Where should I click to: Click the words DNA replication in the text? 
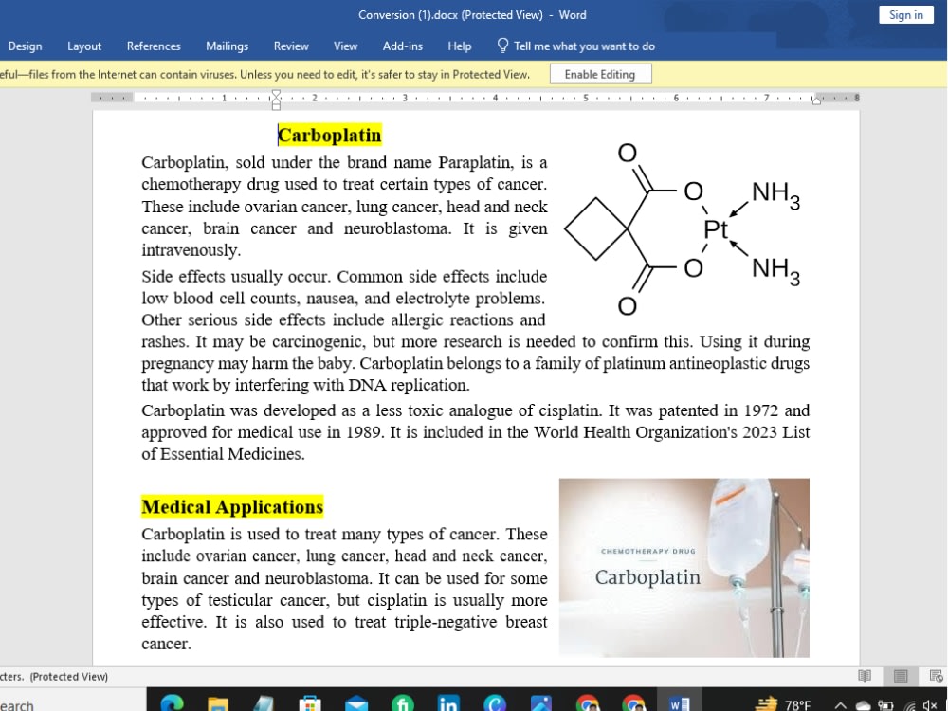coord(408,385)
